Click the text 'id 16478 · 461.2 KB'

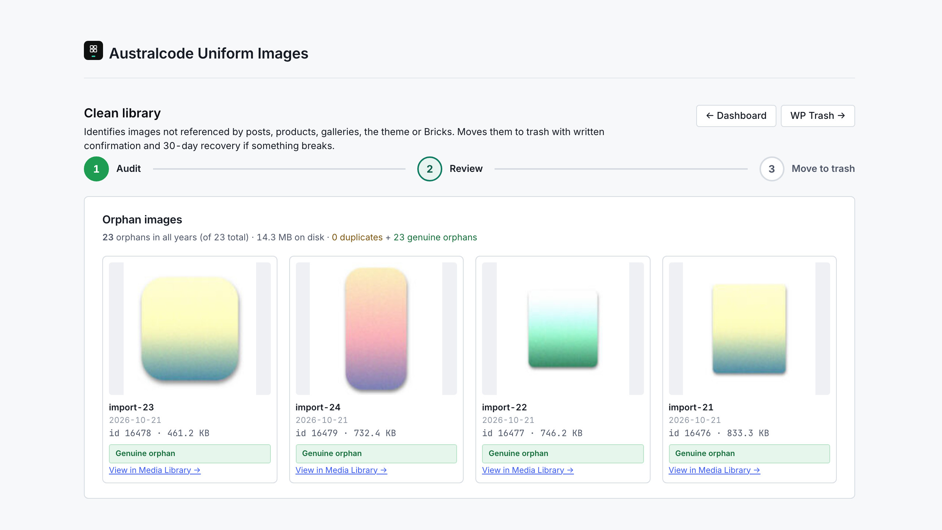[159, 433]
